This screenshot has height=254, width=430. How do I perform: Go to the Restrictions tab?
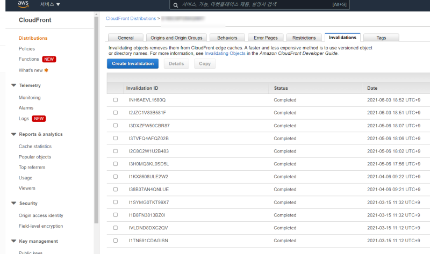click(x=304, y=38)
